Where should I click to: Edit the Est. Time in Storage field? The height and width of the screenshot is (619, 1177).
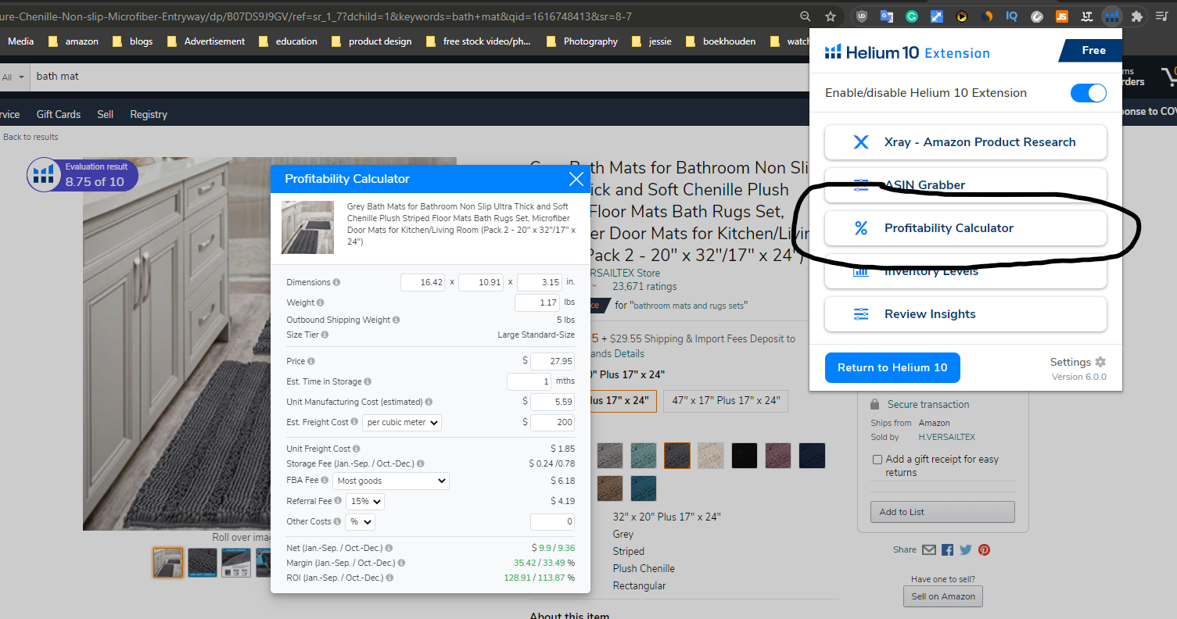(x=529, y=381)
